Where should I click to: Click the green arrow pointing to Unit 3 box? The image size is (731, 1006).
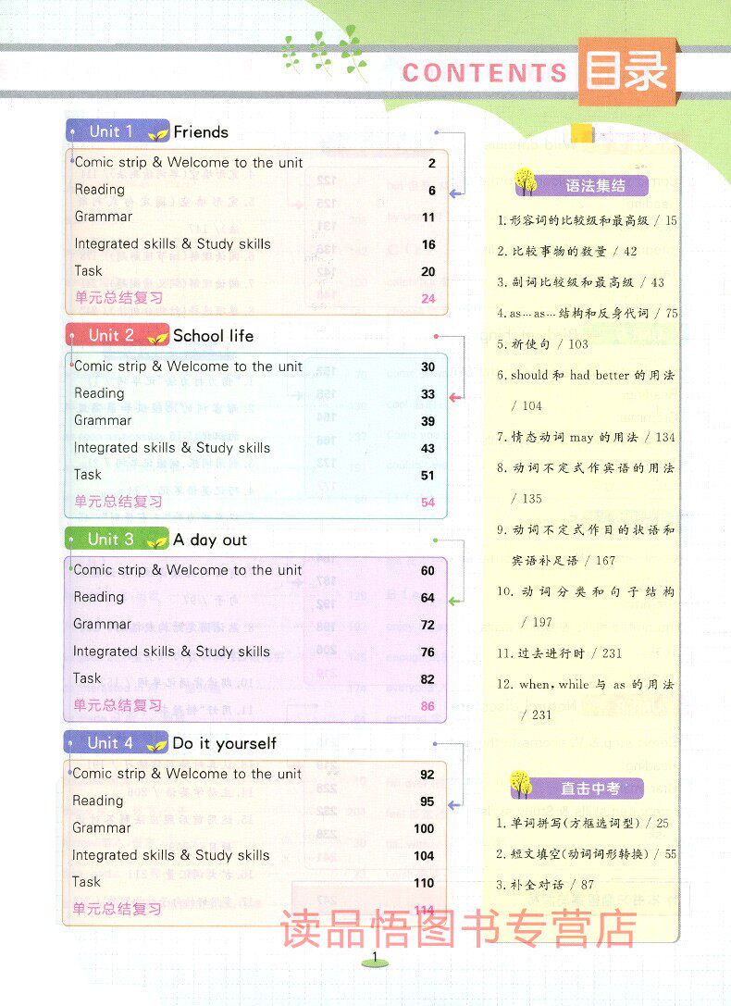pyautogui.click(x=455, y=602)
